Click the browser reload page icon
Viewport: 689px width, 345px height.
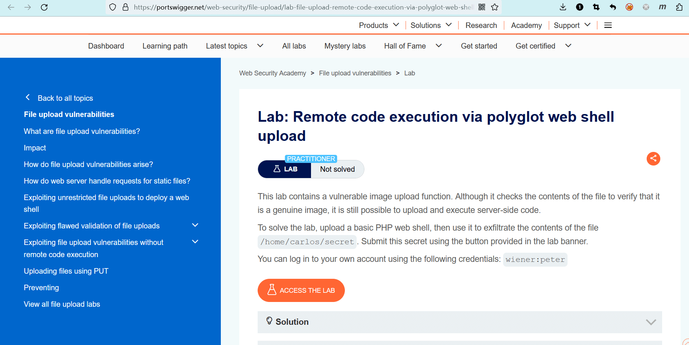44,7
